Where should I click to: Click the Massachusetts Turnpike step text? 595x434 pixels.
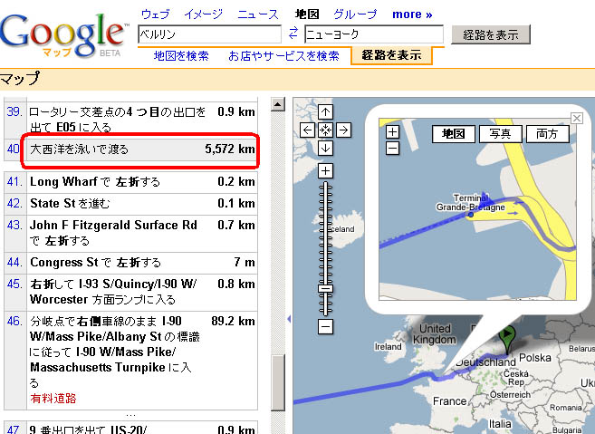tap(115, 352)
